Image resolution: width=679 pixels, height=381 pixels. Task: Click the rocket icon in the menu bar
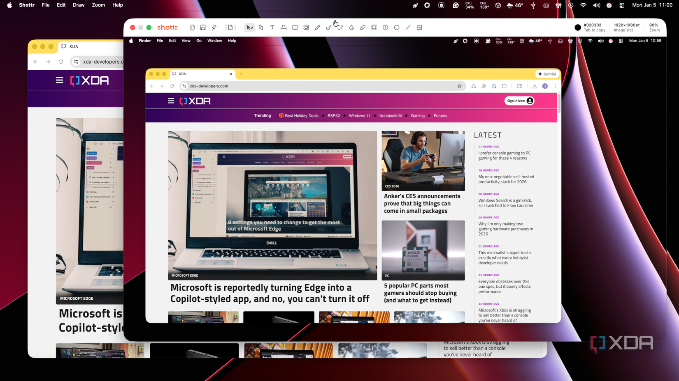pos(415,5)
